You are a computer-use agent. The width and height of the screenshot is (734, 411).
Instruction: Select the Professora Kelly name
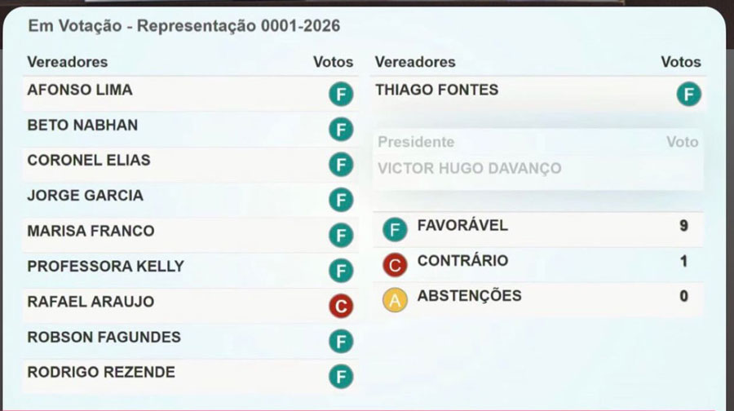[x=105, y=266]
